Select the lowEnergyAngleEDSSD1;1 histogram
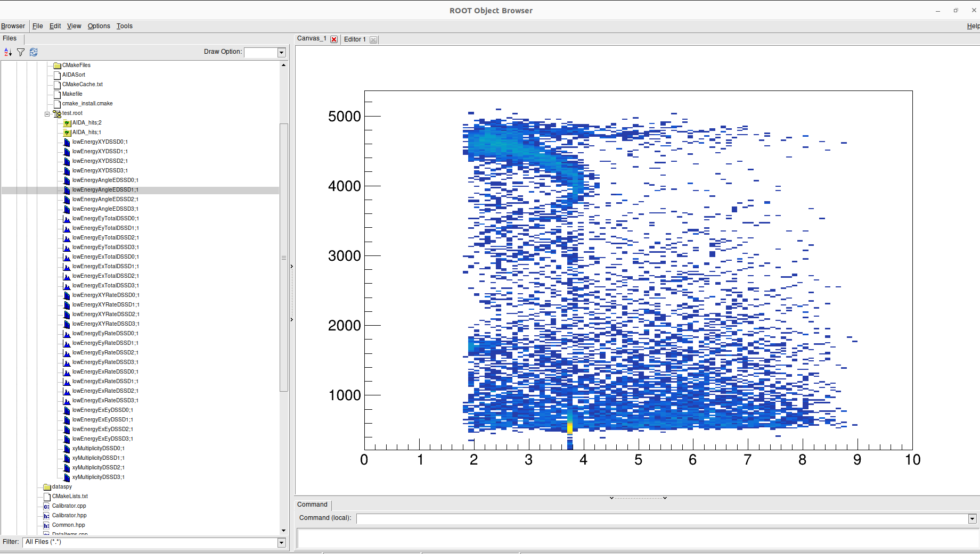The image size is (980, 554). coord(105,189)
